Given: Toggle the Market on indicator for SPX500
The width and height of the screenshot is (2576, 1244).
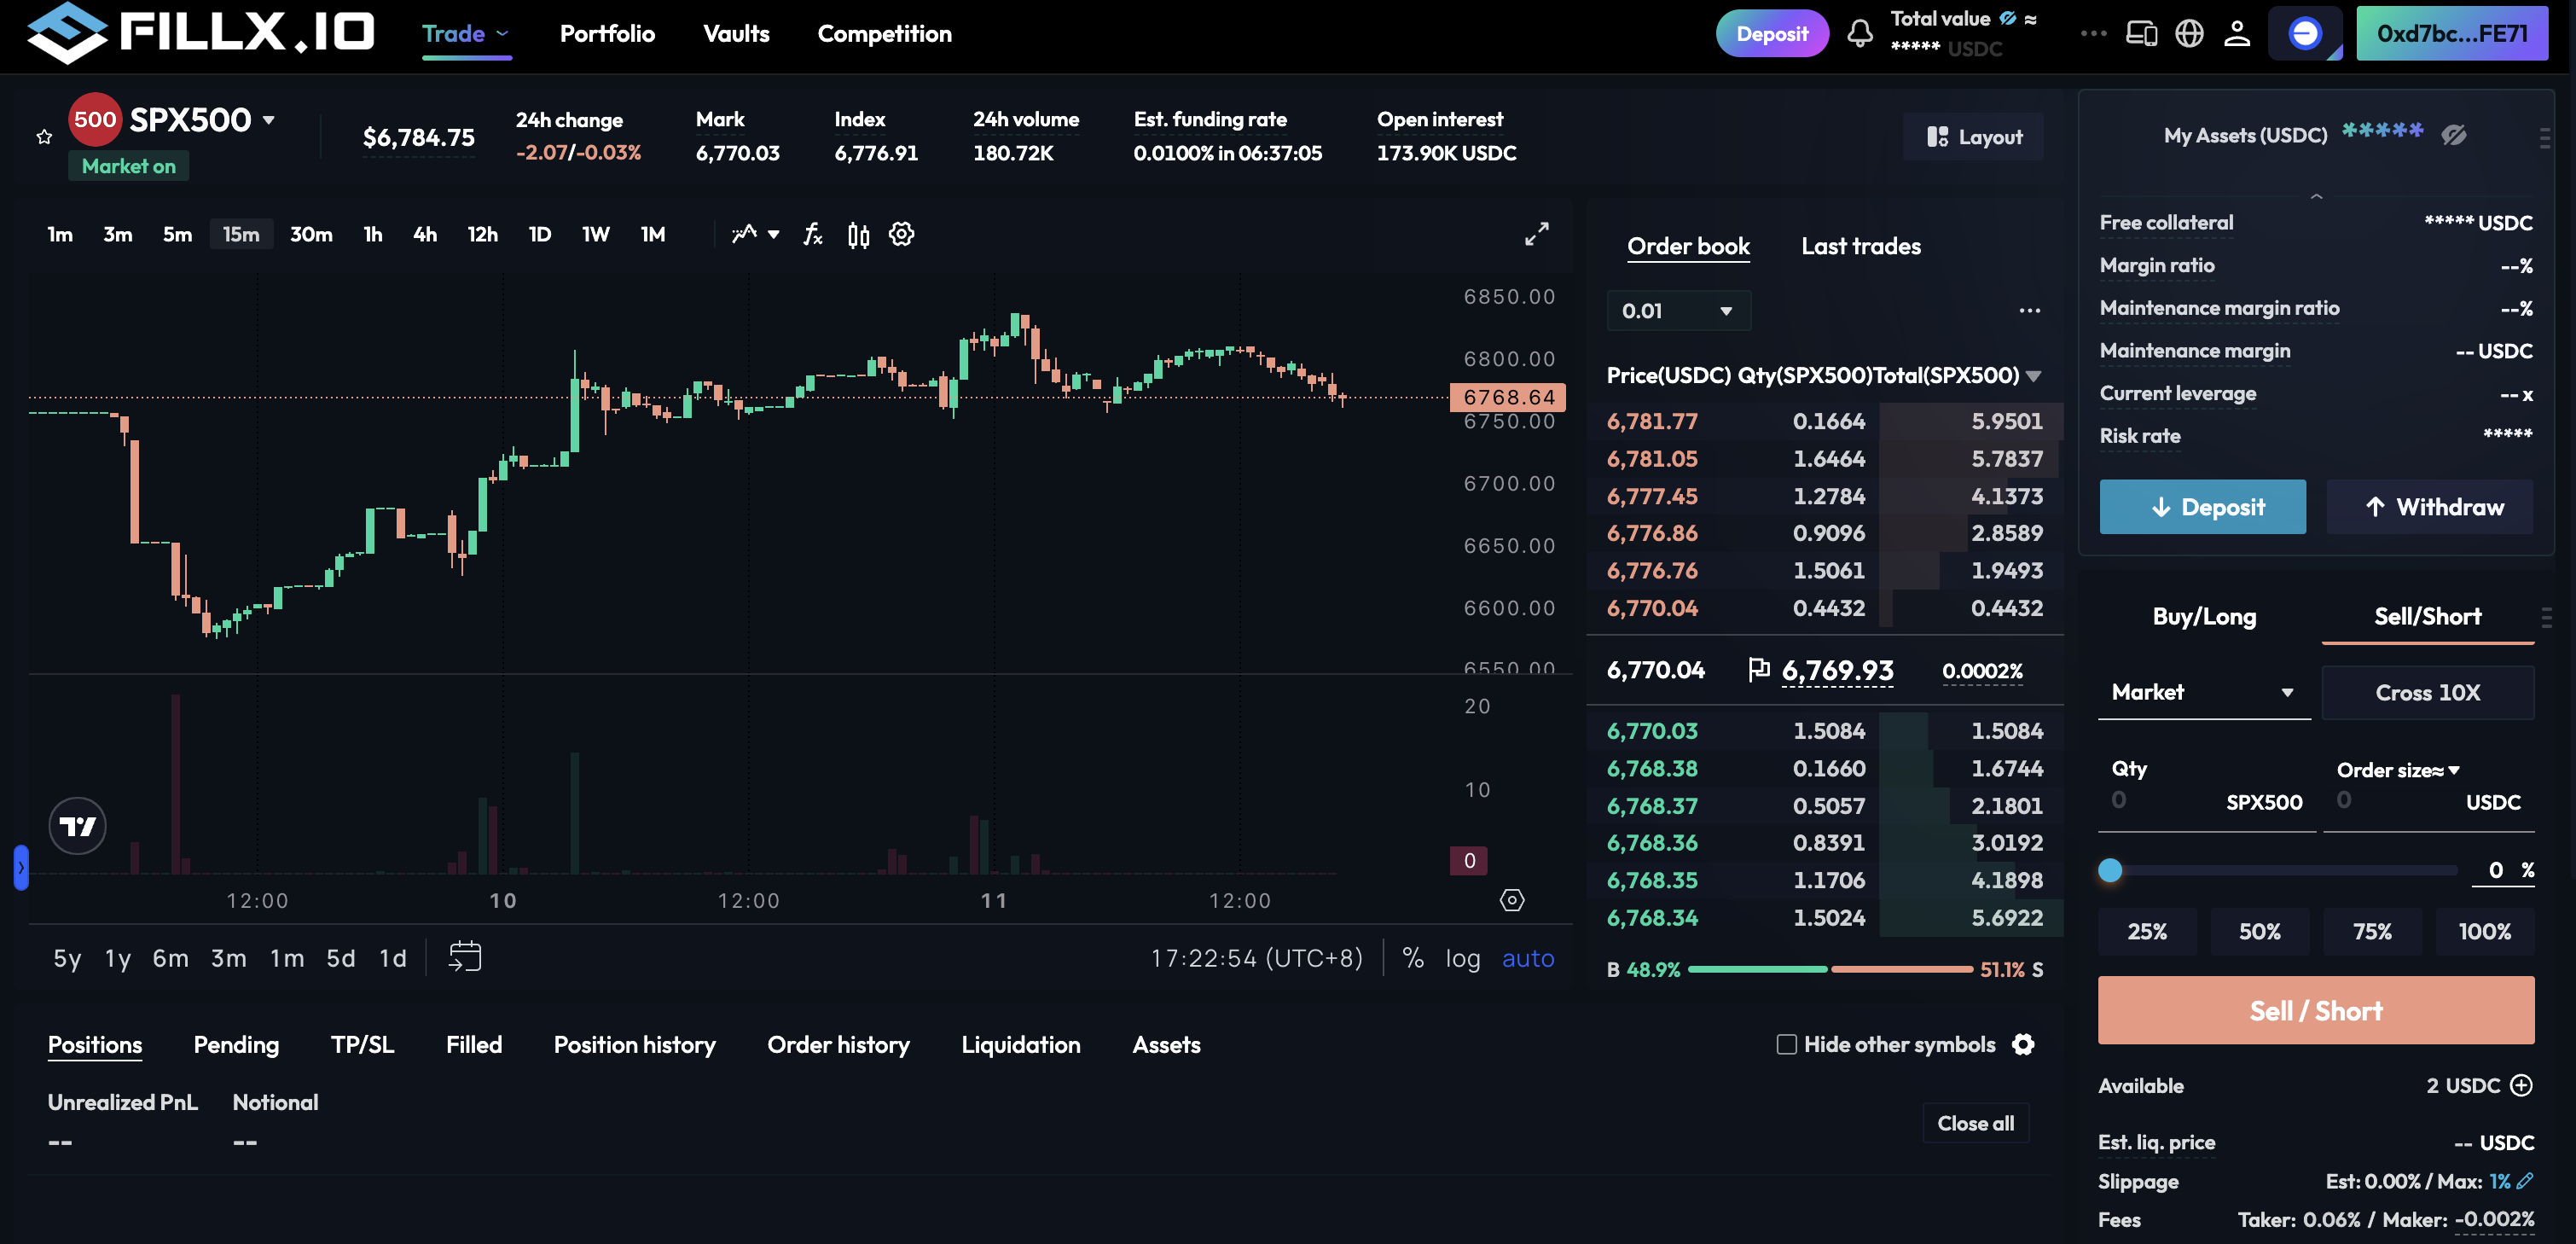Looking at the screenshot, I should pyautogui.click(x=128, y=165).
